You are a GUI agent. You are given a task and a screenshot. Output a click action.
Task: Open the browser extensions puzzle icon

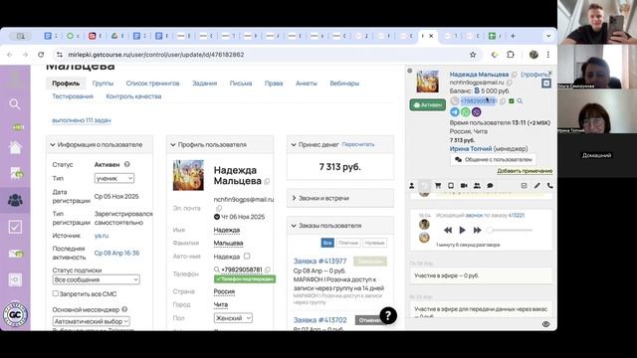coord(511,55)
